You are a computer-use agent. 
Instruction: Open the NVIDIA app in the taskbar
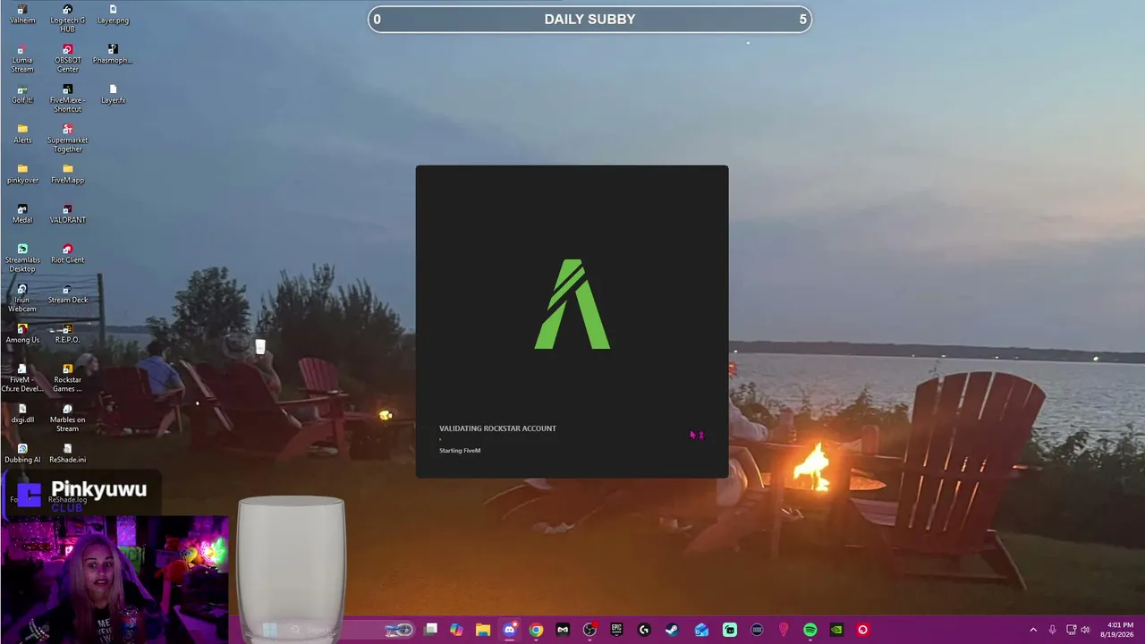836,630
